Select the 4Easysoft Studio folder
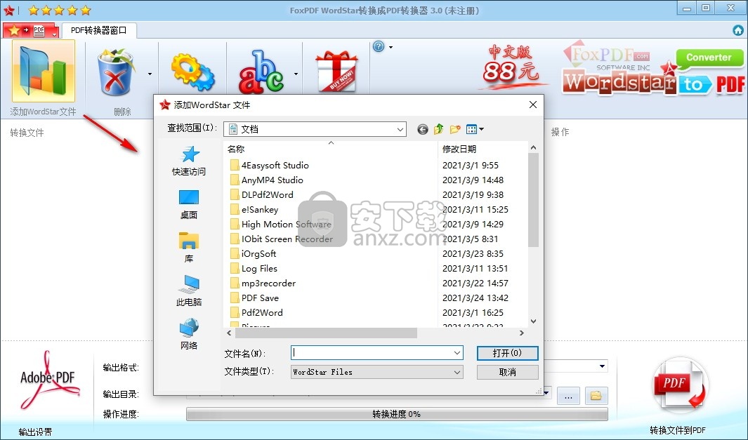Image resolution: width=748 pixels, height=440 pixels. pyautogui.click(x=270, y=166)
